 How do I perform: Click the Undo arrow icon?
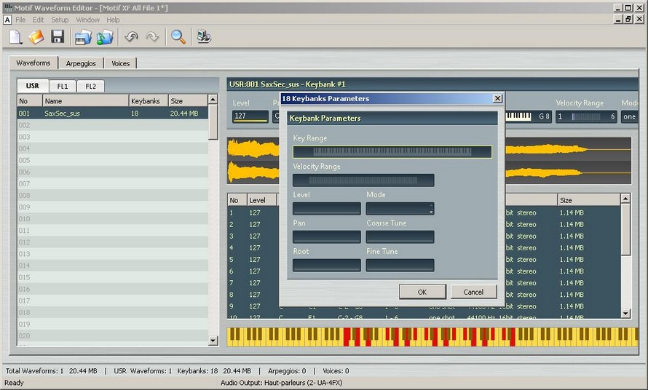pos(131,36)
